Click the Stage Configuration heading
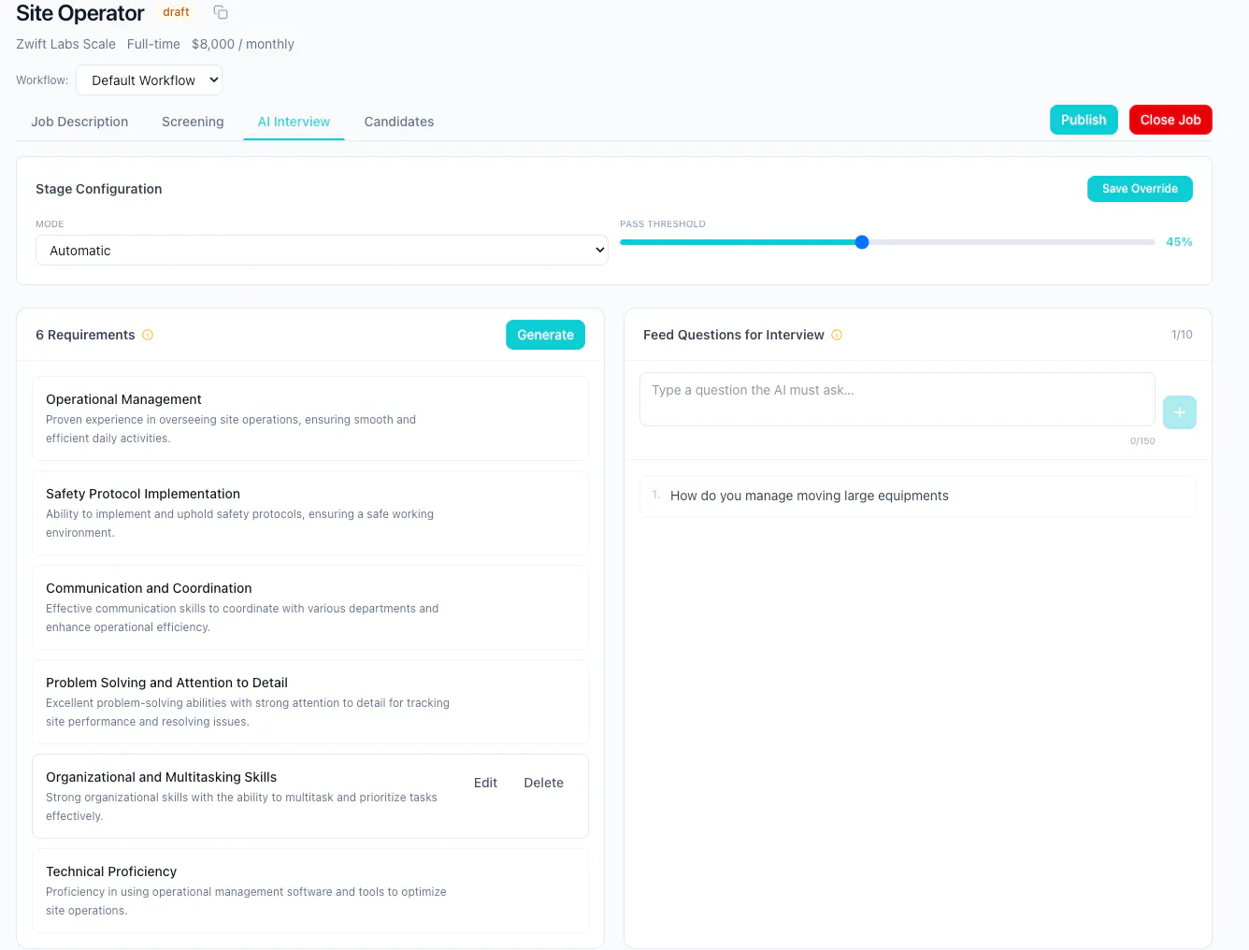Viewport: 1249px width, 950px height. (x=99, y=189)
